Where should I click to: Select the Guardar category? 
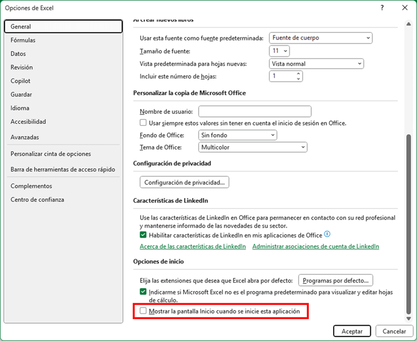pyautogui.click(x=63, y=94)
